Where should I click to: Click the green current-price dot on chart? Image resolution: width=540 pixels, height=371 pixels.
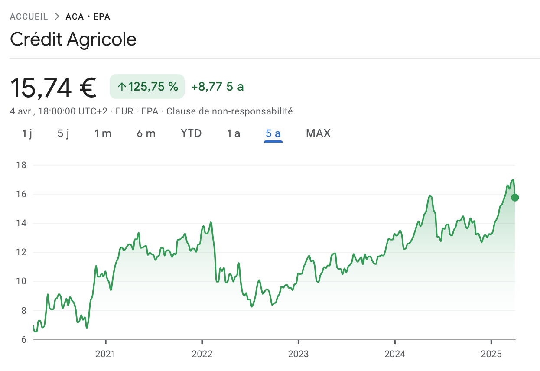[x=515, y=198]
